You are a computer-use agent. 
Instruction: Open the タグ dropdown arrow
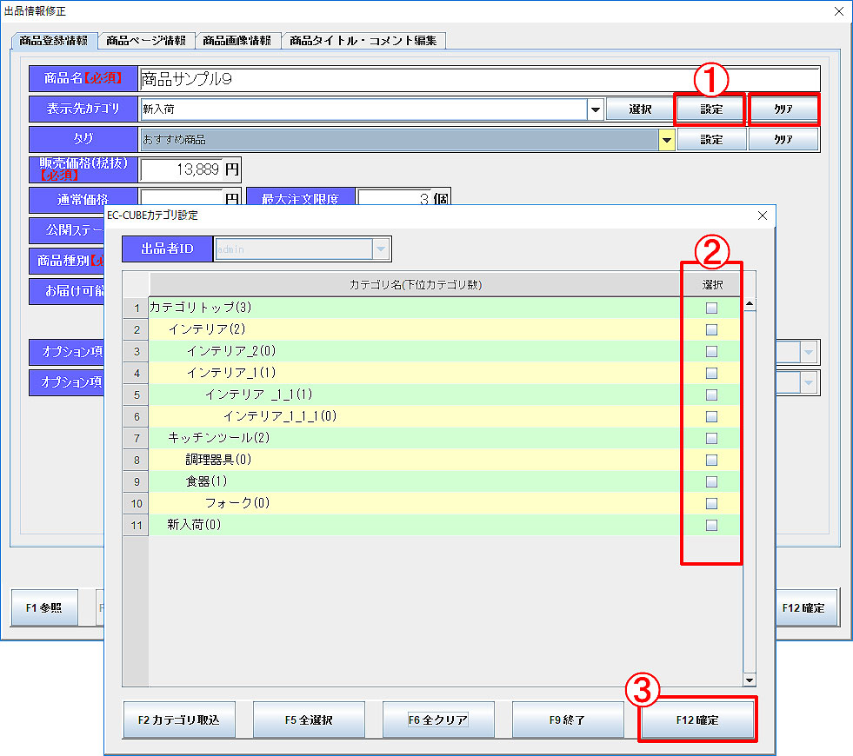click(666, 140)
